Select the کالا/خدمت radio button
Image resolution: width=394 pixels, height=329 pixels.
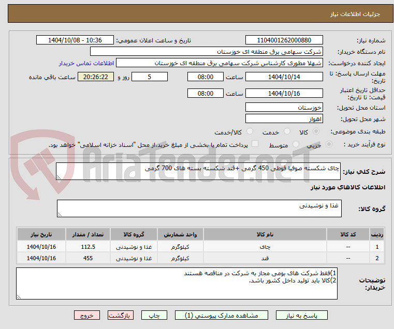(x=250, y=131)
